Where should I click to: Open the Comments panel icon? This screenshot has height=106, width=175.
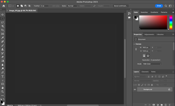pyautogui.click(x=129, y=18)
